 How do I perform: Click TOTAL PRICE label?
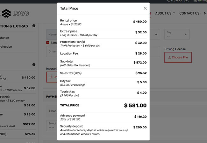[x=70, y=105]
